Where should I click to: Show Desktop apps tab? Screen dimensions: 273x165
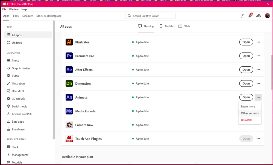pyautogui.click(x=146, y=26)
